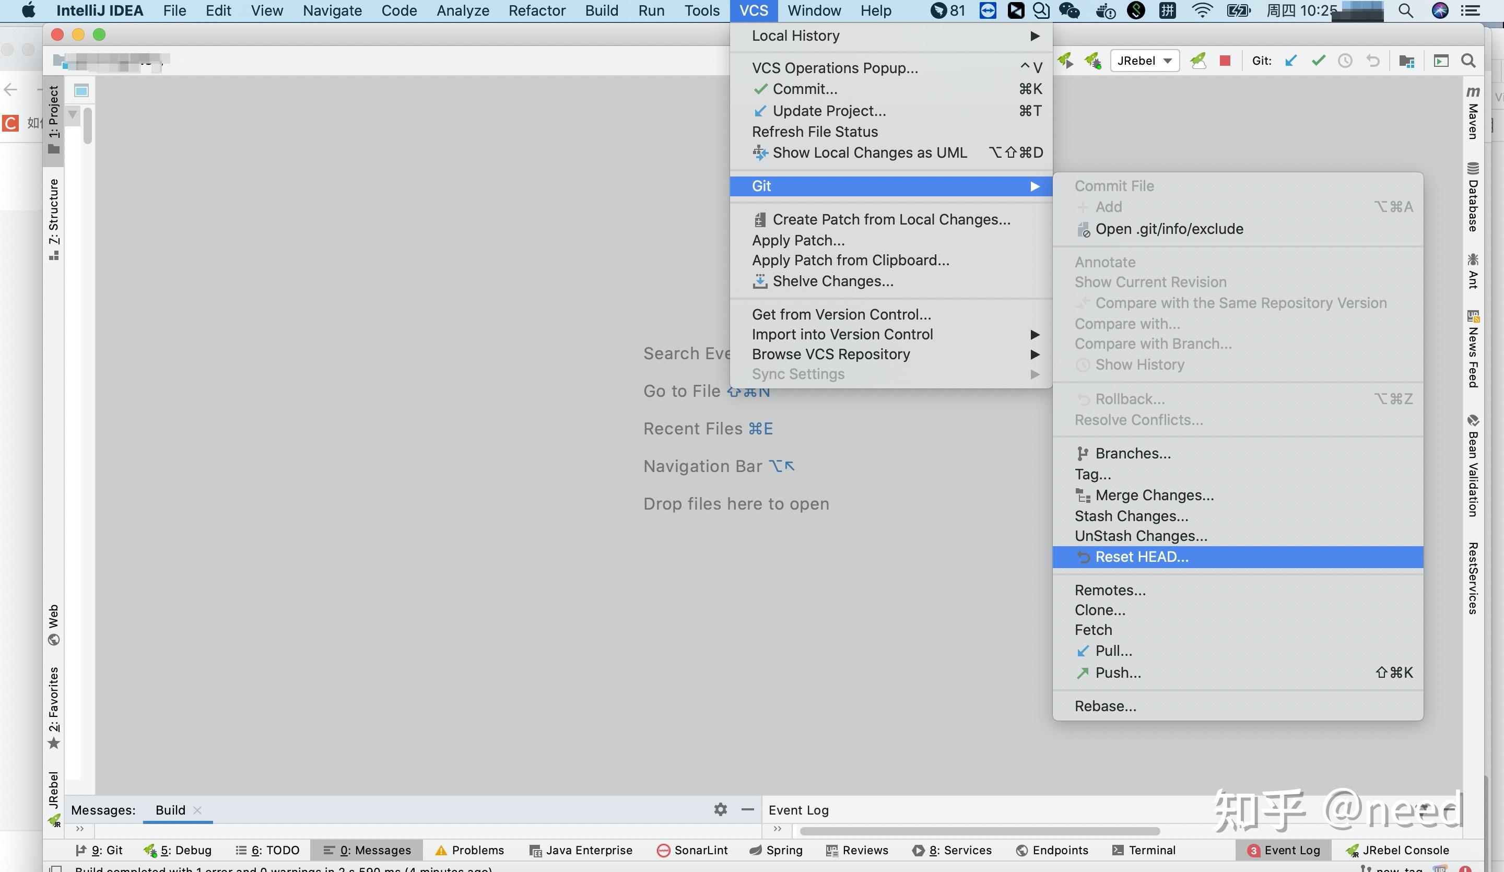Screen dimensions: 1504x872
Task: Close the Build messages tab
Action: [x=197, y=810]
